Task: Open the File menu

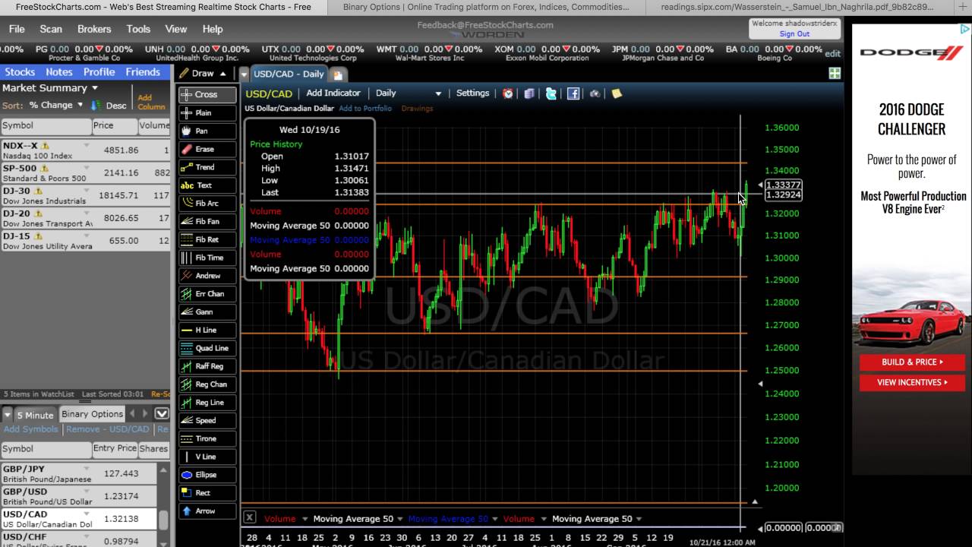Action: (x=17, y=29)
